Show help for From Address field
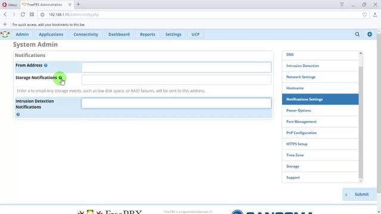 pyautogui.click(x=46, y=65)
